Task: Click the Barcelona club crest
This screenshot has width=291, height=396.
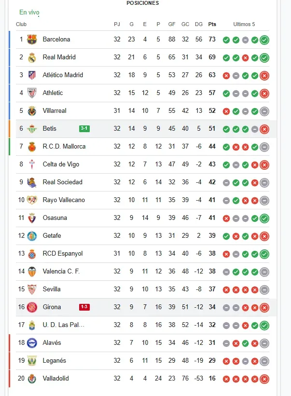Action: pyautogui.click(x=32, y=40)
